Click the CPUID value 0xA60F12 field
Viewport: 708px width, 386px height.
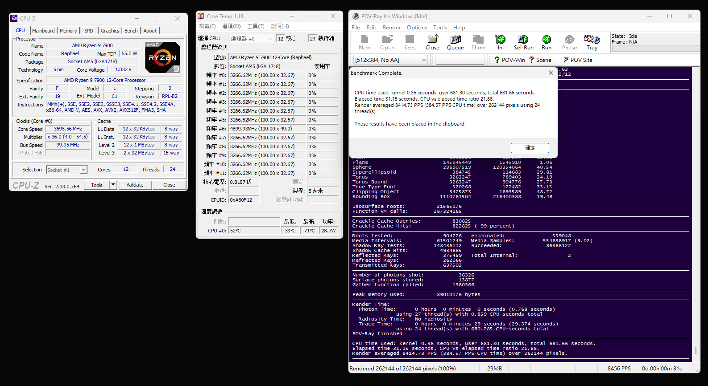point(244,200)
